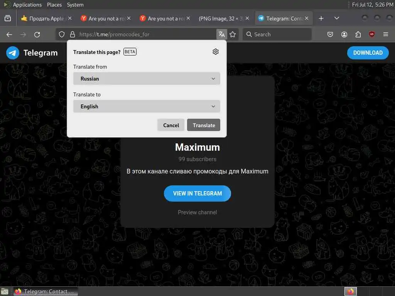Open the Pocket save icon
This screenshot has height=296, width=395.
coord(330,34)
